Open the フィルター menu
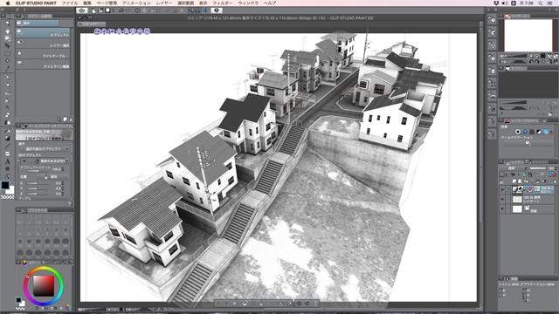This screenshot has height=314, width=559. (223, 3)
